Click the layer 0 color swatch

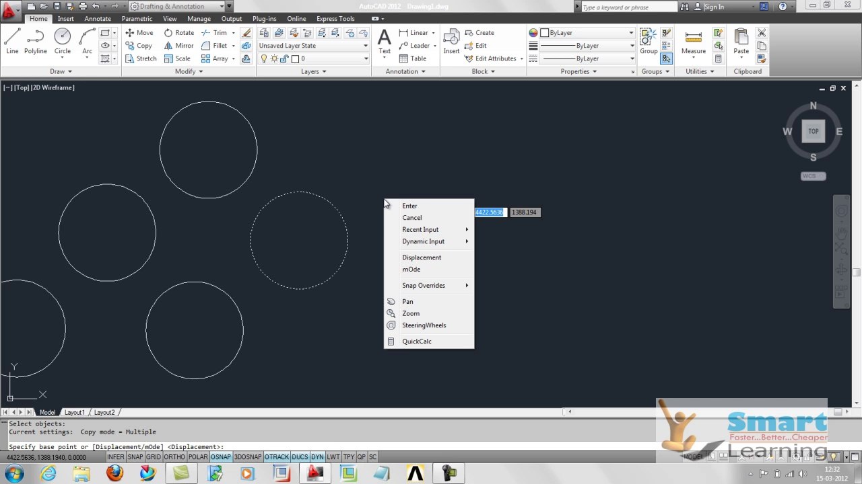tap(295, 58)
